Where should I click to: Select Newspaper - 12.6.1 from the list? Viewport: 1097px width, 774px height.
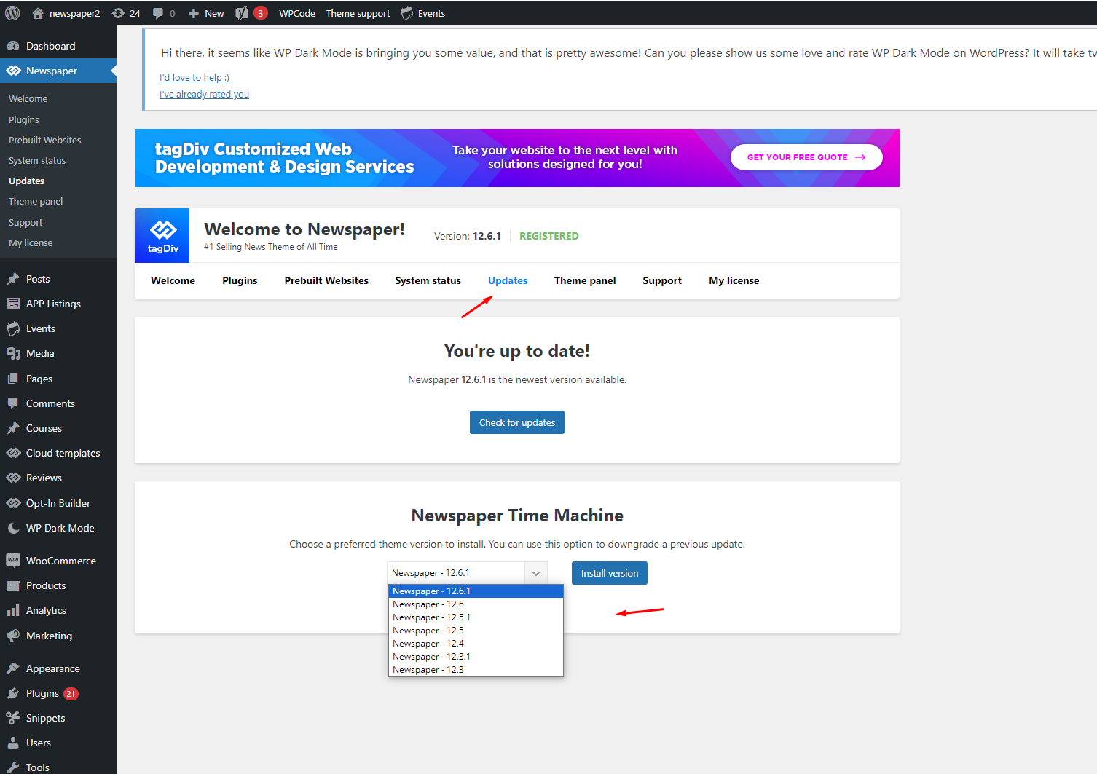(476, 591)
